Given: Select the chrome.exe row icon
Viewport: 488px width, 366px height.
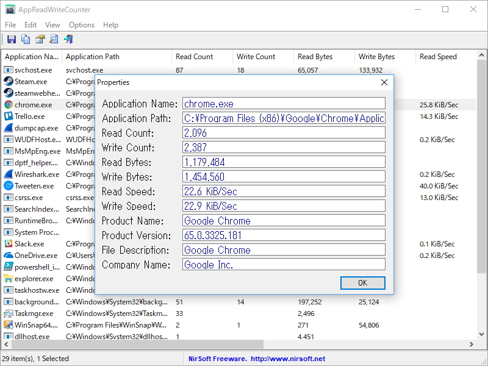Looking at the screenshot, I should coord(9,105).
